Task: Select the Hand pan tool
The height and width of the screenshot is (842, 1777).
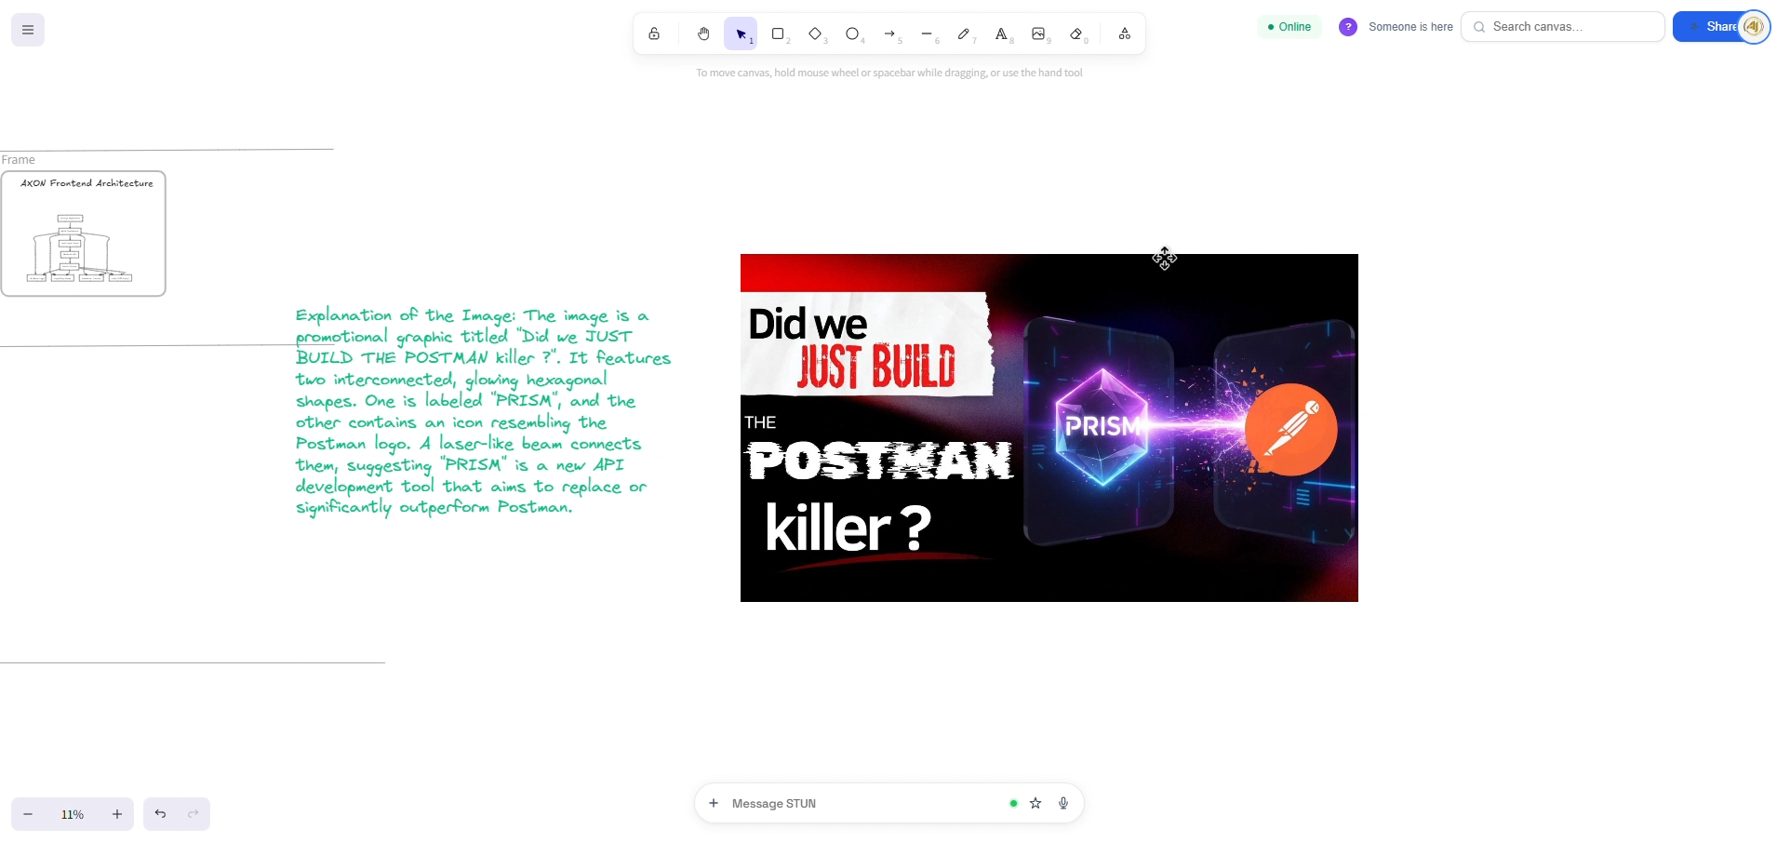Action: tap(704, 34)
